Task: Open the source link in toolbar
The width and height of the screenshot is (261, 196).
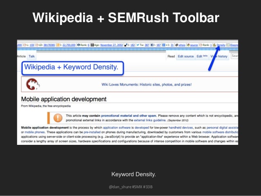Action: tap(194, 45)
